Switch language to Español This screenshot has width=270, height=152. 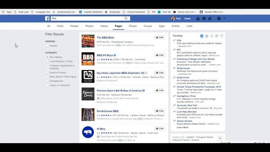pyautogui.click(x=190, y=137)
